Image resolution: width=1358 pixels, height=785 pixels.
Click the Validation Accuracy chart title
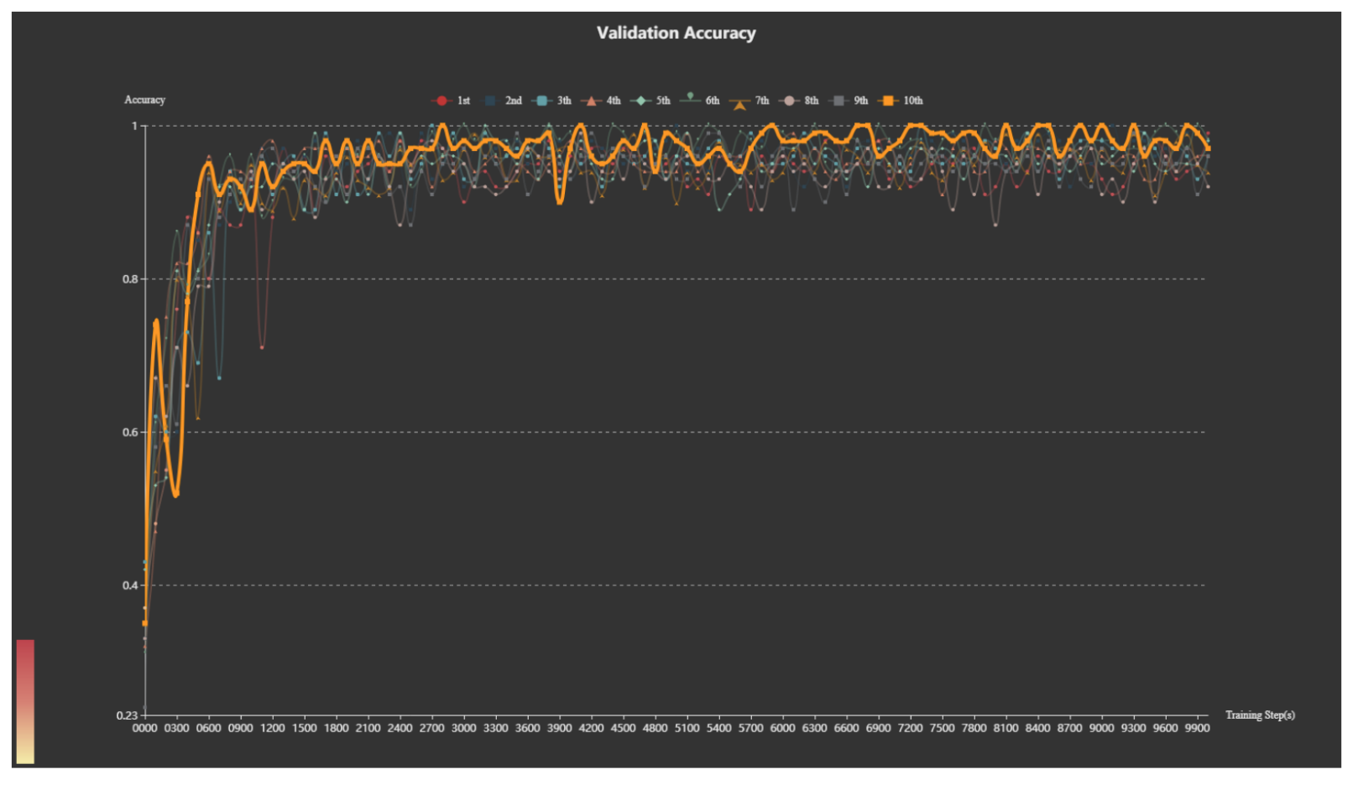click(676, 33)
